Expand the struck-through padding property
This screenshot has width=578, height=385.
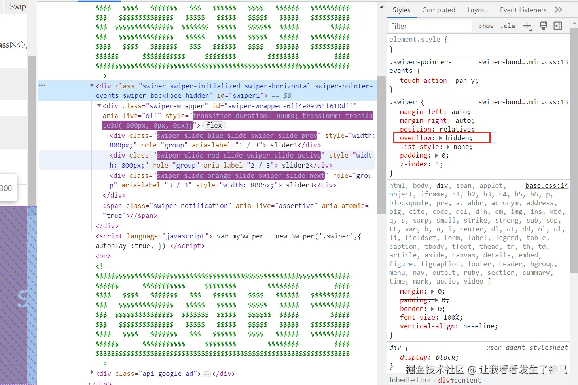pyautogui.click(x=436, y=300)
